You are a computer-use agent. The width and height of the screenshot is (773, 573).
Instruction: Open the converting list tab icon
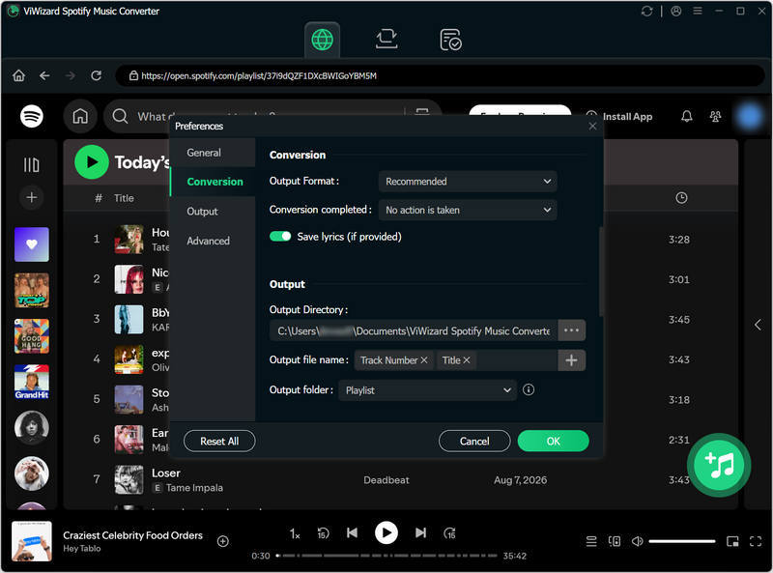click(386, 40)
